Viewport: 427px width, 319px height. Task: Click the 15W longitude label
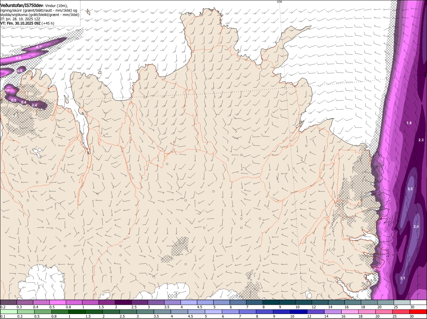(279, 2)
